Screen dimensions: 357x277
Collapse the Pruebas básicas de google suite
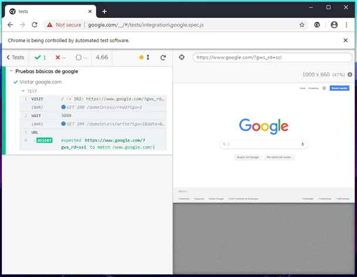click(11, 71)
